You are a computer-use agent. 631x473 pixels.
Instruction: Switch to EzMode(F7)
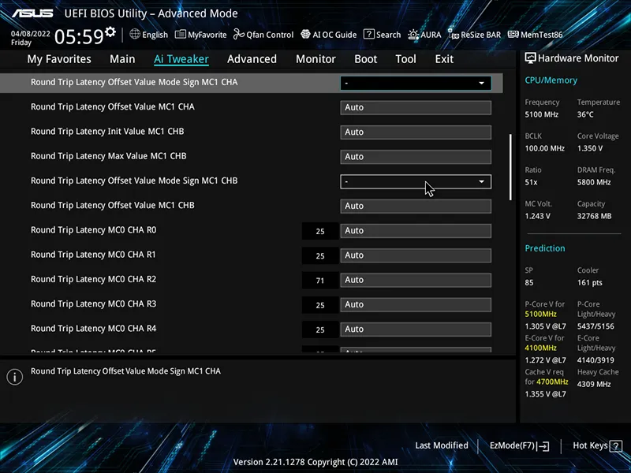click(x=519, y=445)
